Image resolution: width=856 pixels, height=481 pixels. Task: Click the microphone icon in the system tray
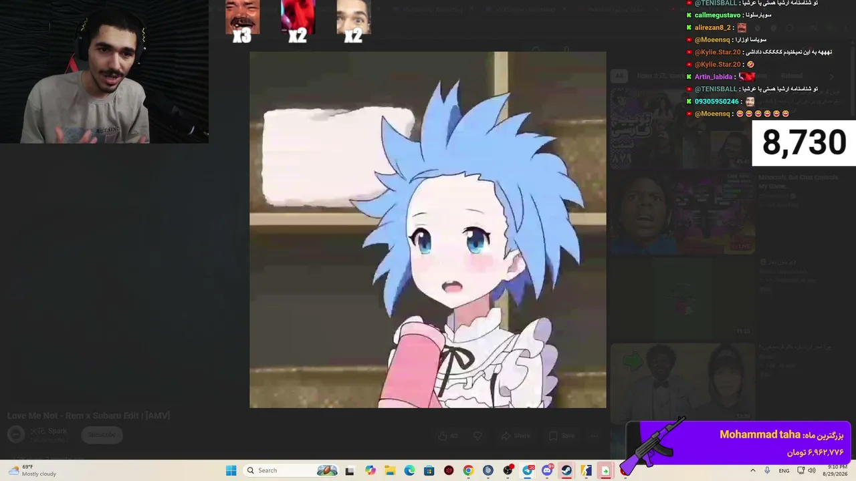point(767,470)
